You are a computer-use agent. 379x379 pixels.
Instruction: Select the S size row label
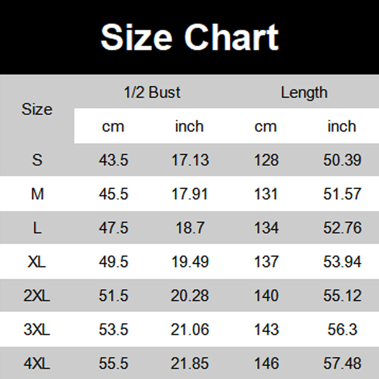pyautogui.click(x=37, y=160)
